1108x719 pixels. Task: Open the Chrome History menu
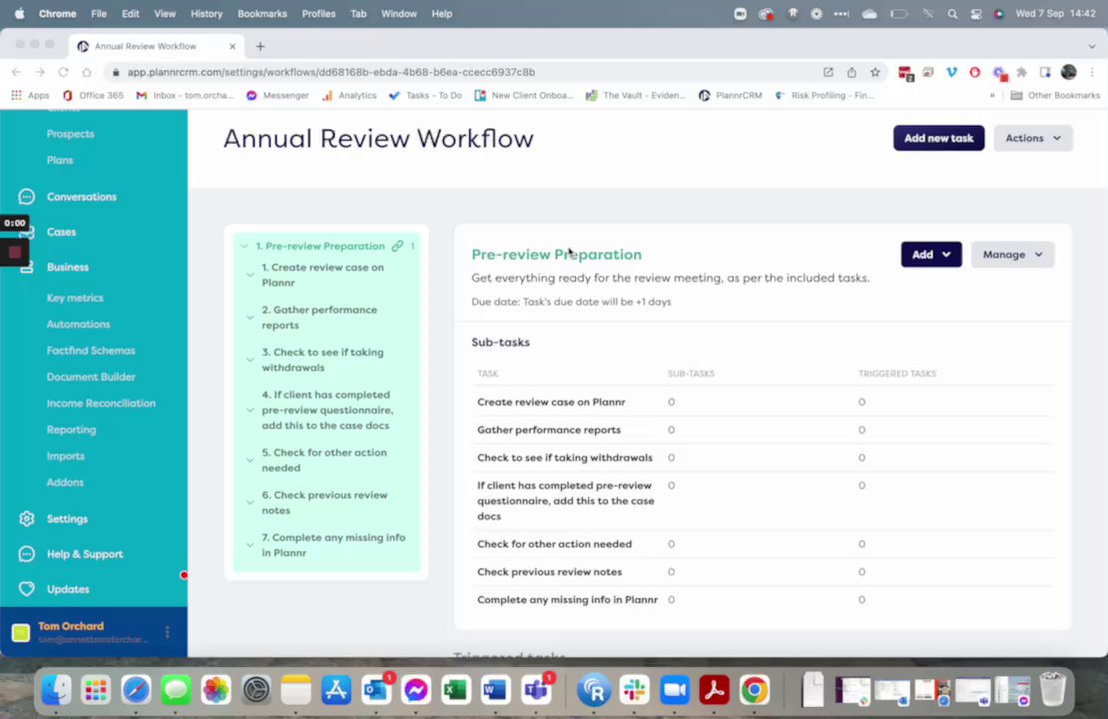207,13
